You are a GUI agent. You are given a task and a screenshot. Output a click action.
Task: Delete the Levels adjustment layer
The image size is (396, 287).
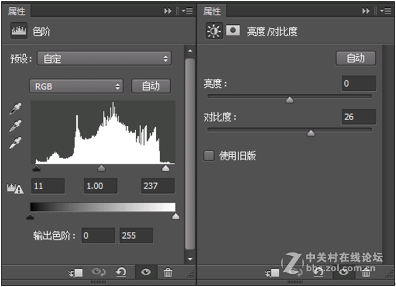coord(168,273)
